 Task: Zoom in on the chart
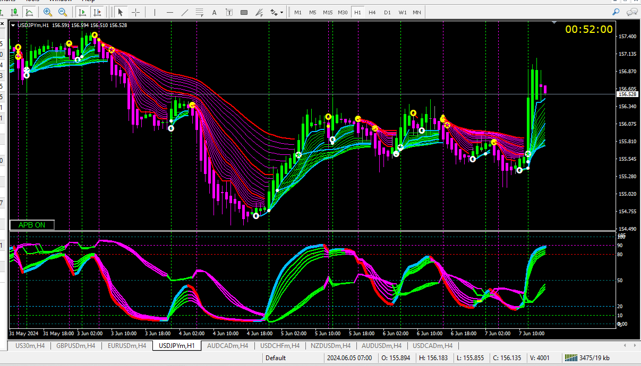[48, 12]
